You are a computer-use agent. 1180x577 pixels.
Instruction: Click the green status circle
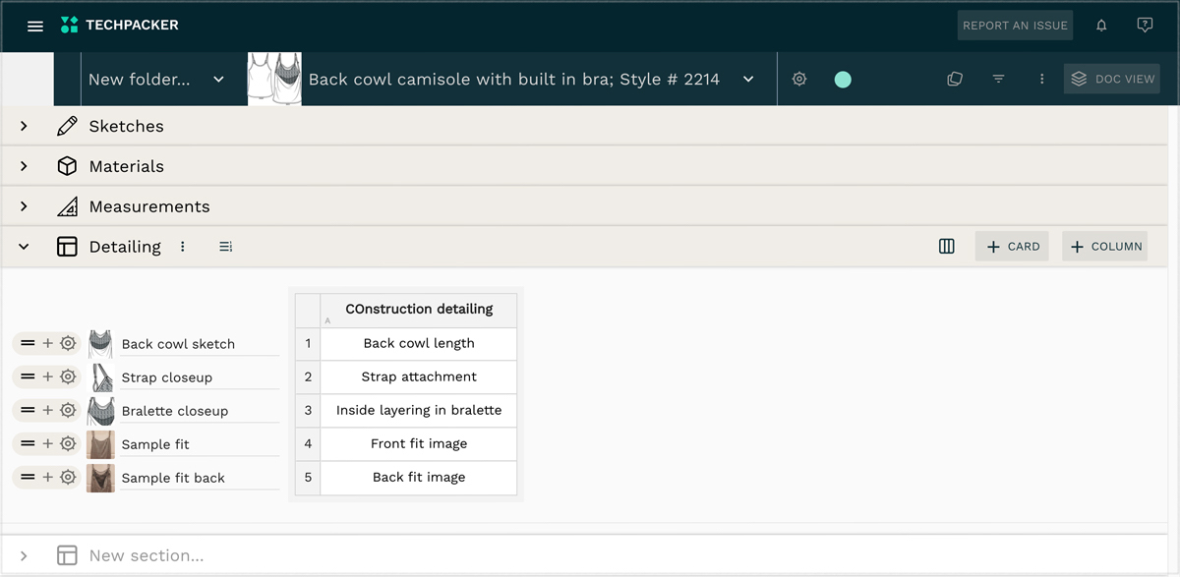click(843, 79)
